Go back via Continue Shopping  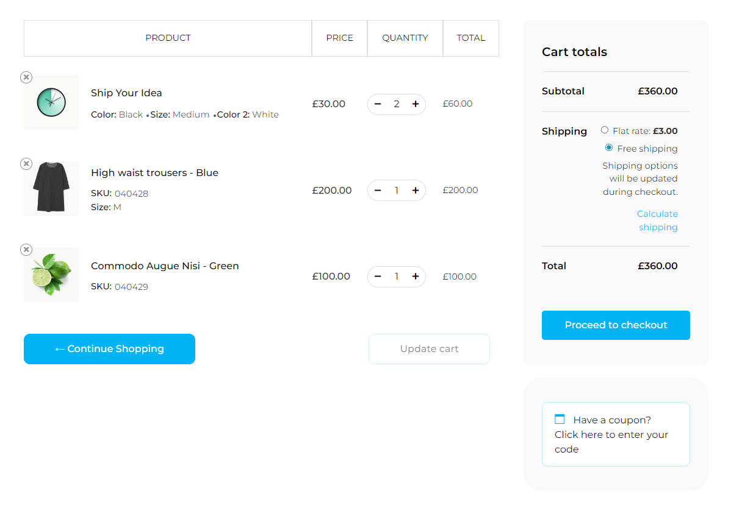click(109, 349)
